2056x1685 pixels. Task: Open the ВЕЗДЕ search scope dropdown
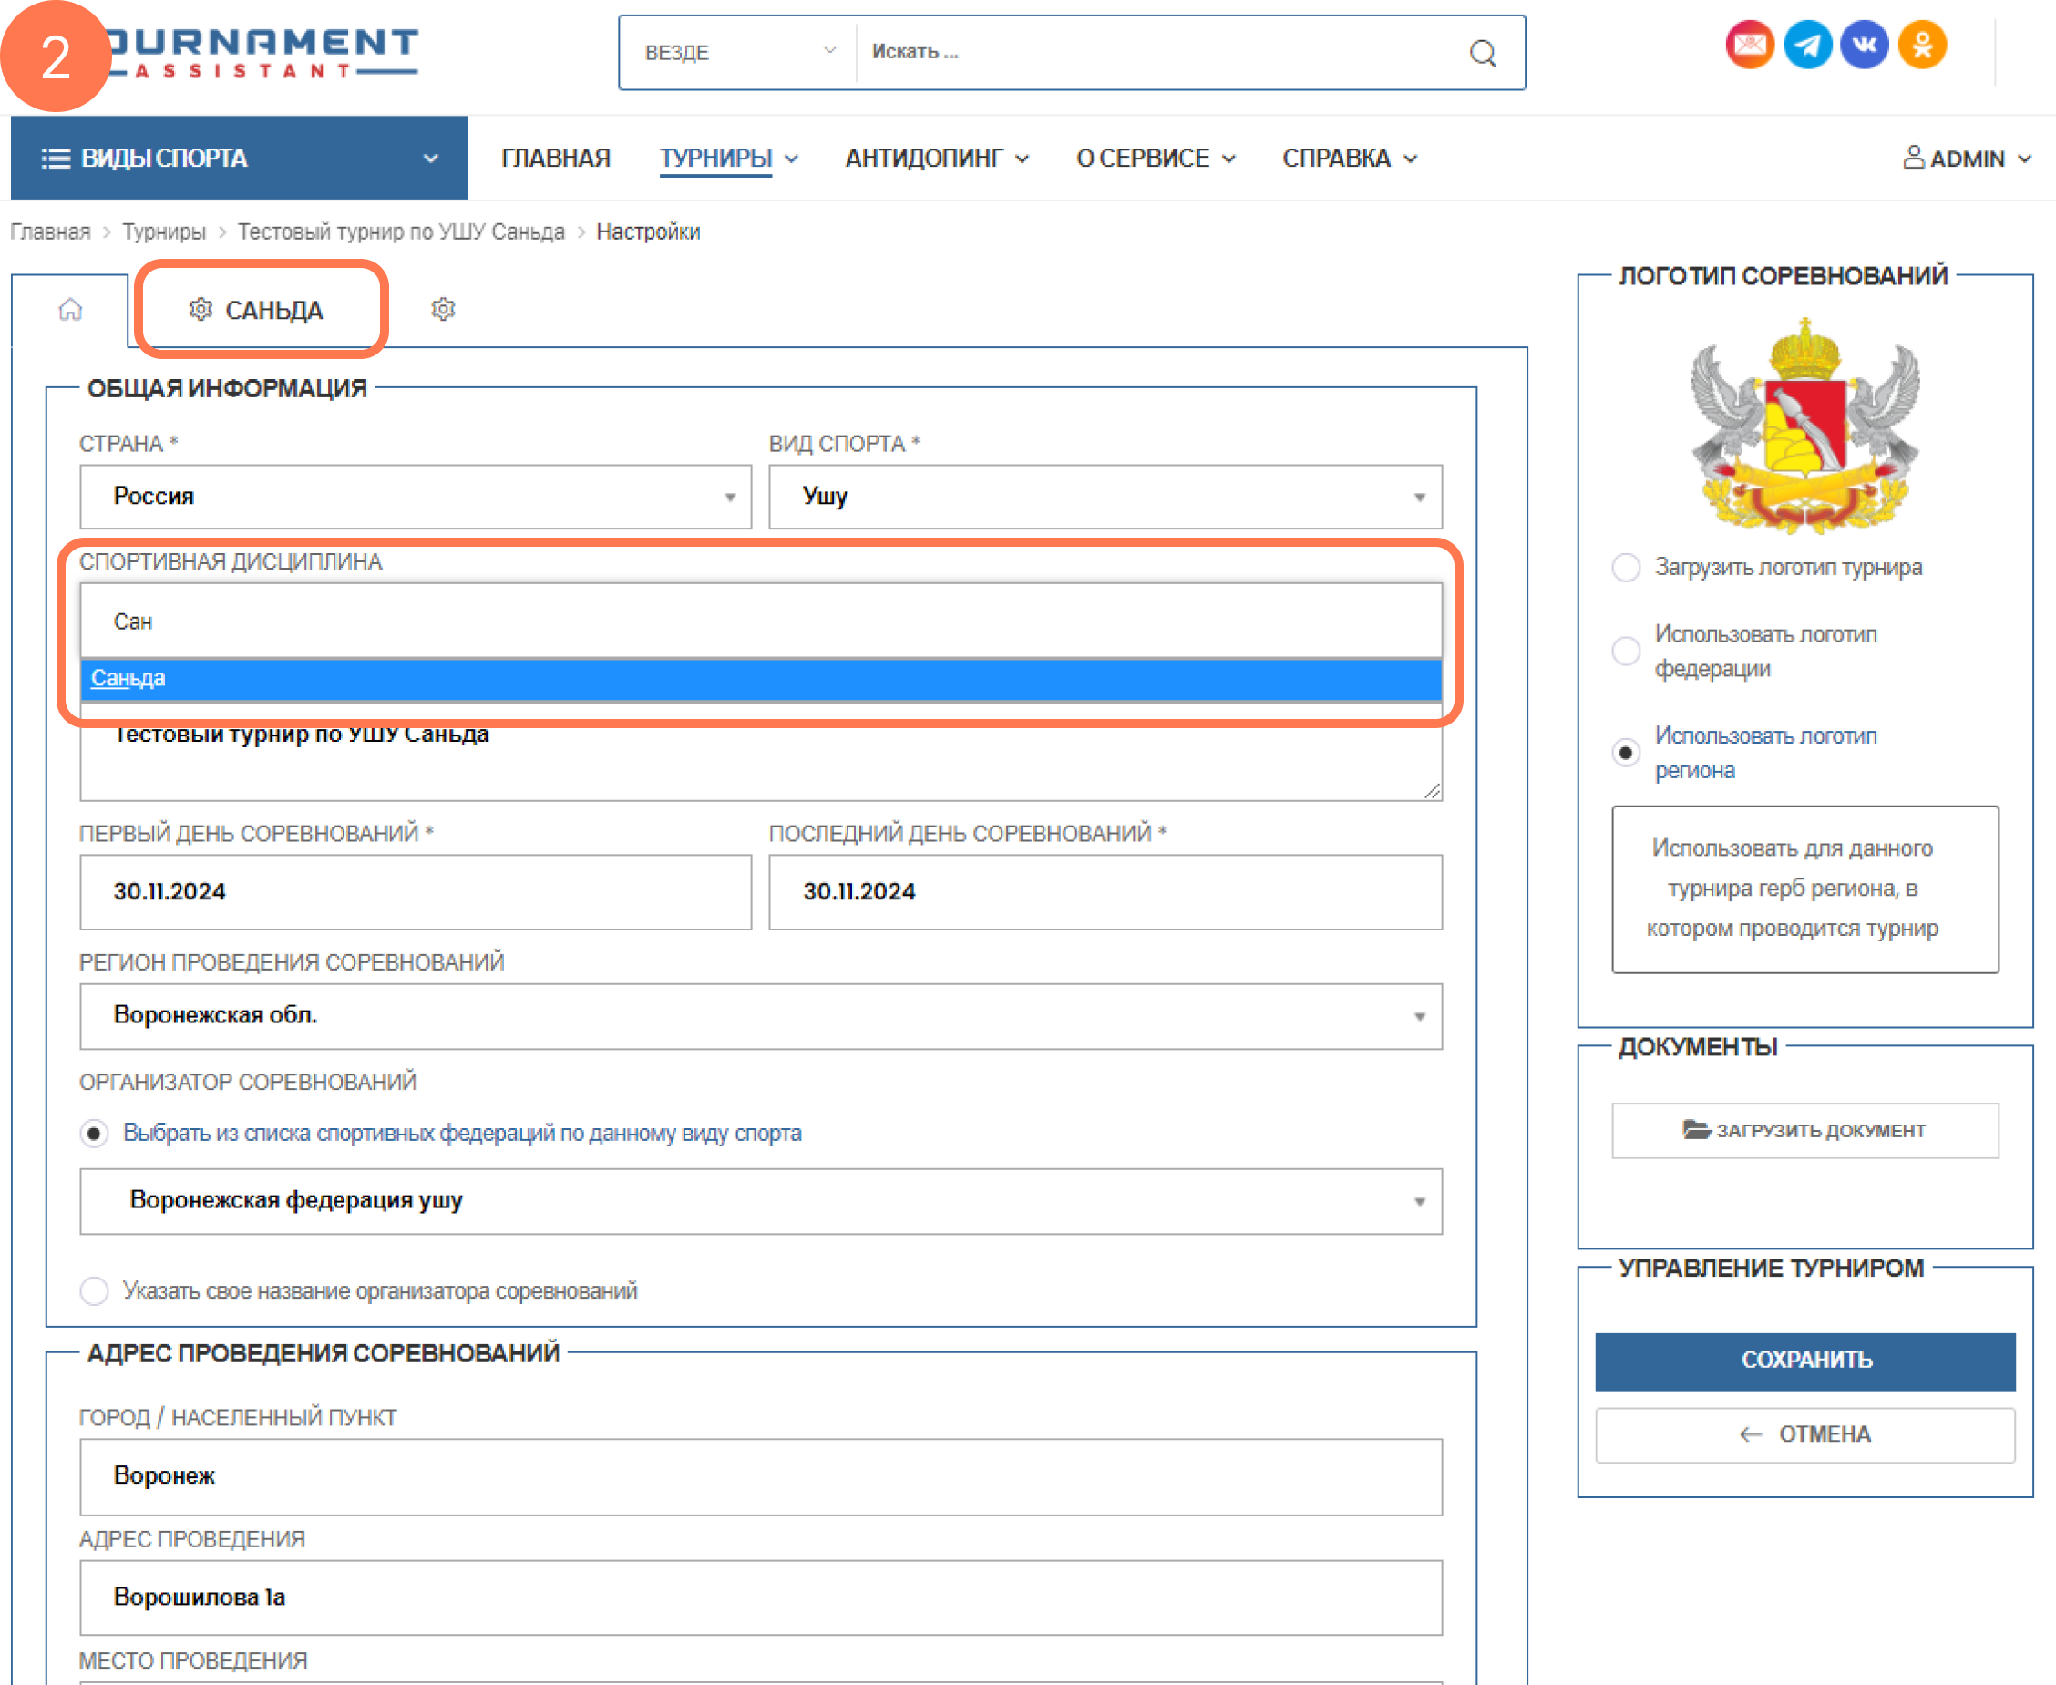(x=739, y=53)
